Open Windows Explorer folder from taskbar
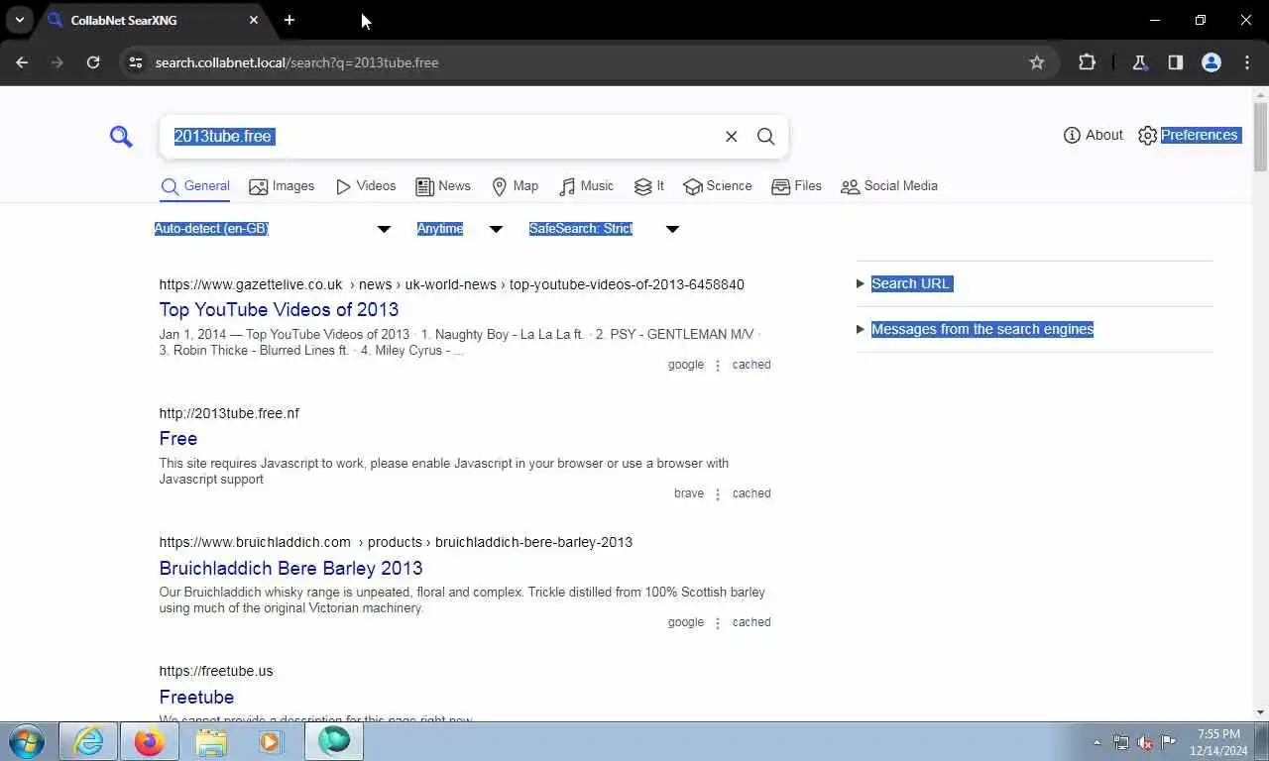The image size is (1269, 761). (x=210, y=741)
